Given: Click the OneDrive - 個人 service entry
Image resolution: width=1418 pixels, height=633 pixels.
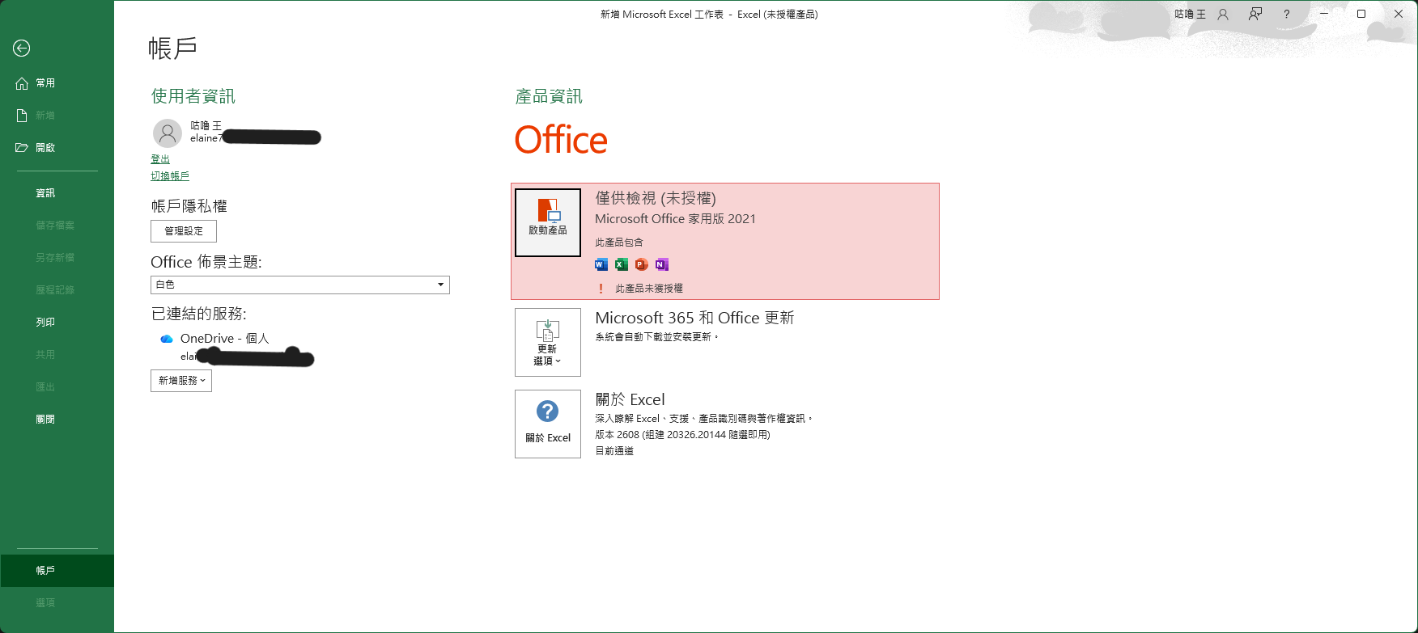Looking at the screenshot, I should tap(224, 339).
